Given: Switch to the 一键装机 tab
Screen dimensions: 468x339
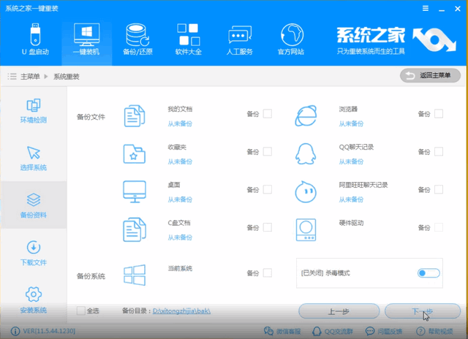Looking at the screenshot, I should click(86, 40).
